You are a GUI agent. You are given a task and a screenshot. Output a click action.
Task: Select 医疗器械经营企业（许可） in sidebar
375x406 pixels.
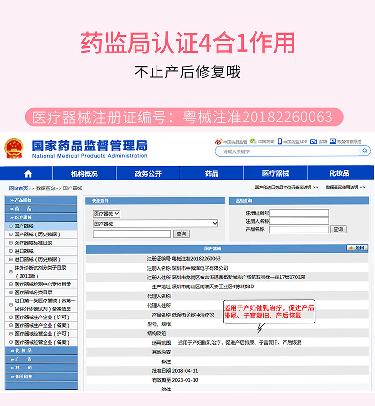coord(41,334)
